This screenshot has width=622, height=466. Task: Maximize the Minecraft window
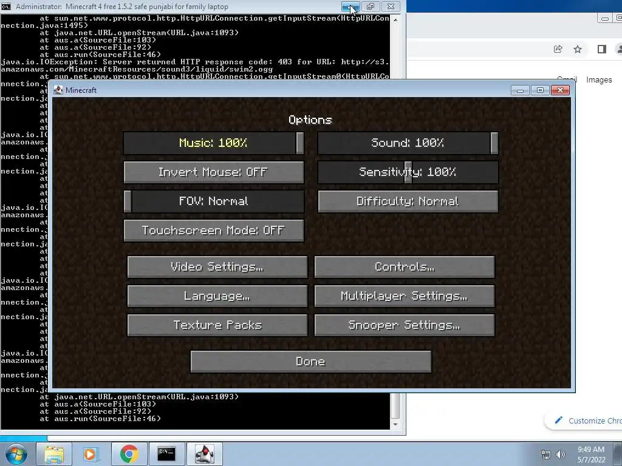click(540, 90)
